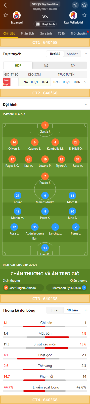The image size is (90, 404).
Task: Tap the Hoạt hình animation button
Action: click(45, 24)
